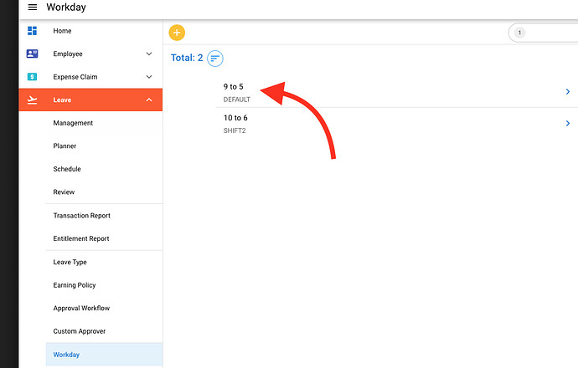Click the Expense Claim menu label

pos(75,77)
